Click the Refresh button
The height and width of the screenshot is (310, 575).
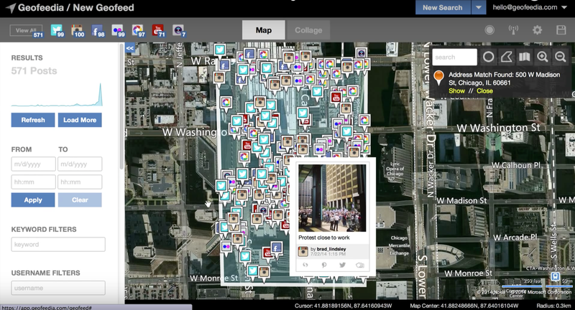[x=33, y=120]
